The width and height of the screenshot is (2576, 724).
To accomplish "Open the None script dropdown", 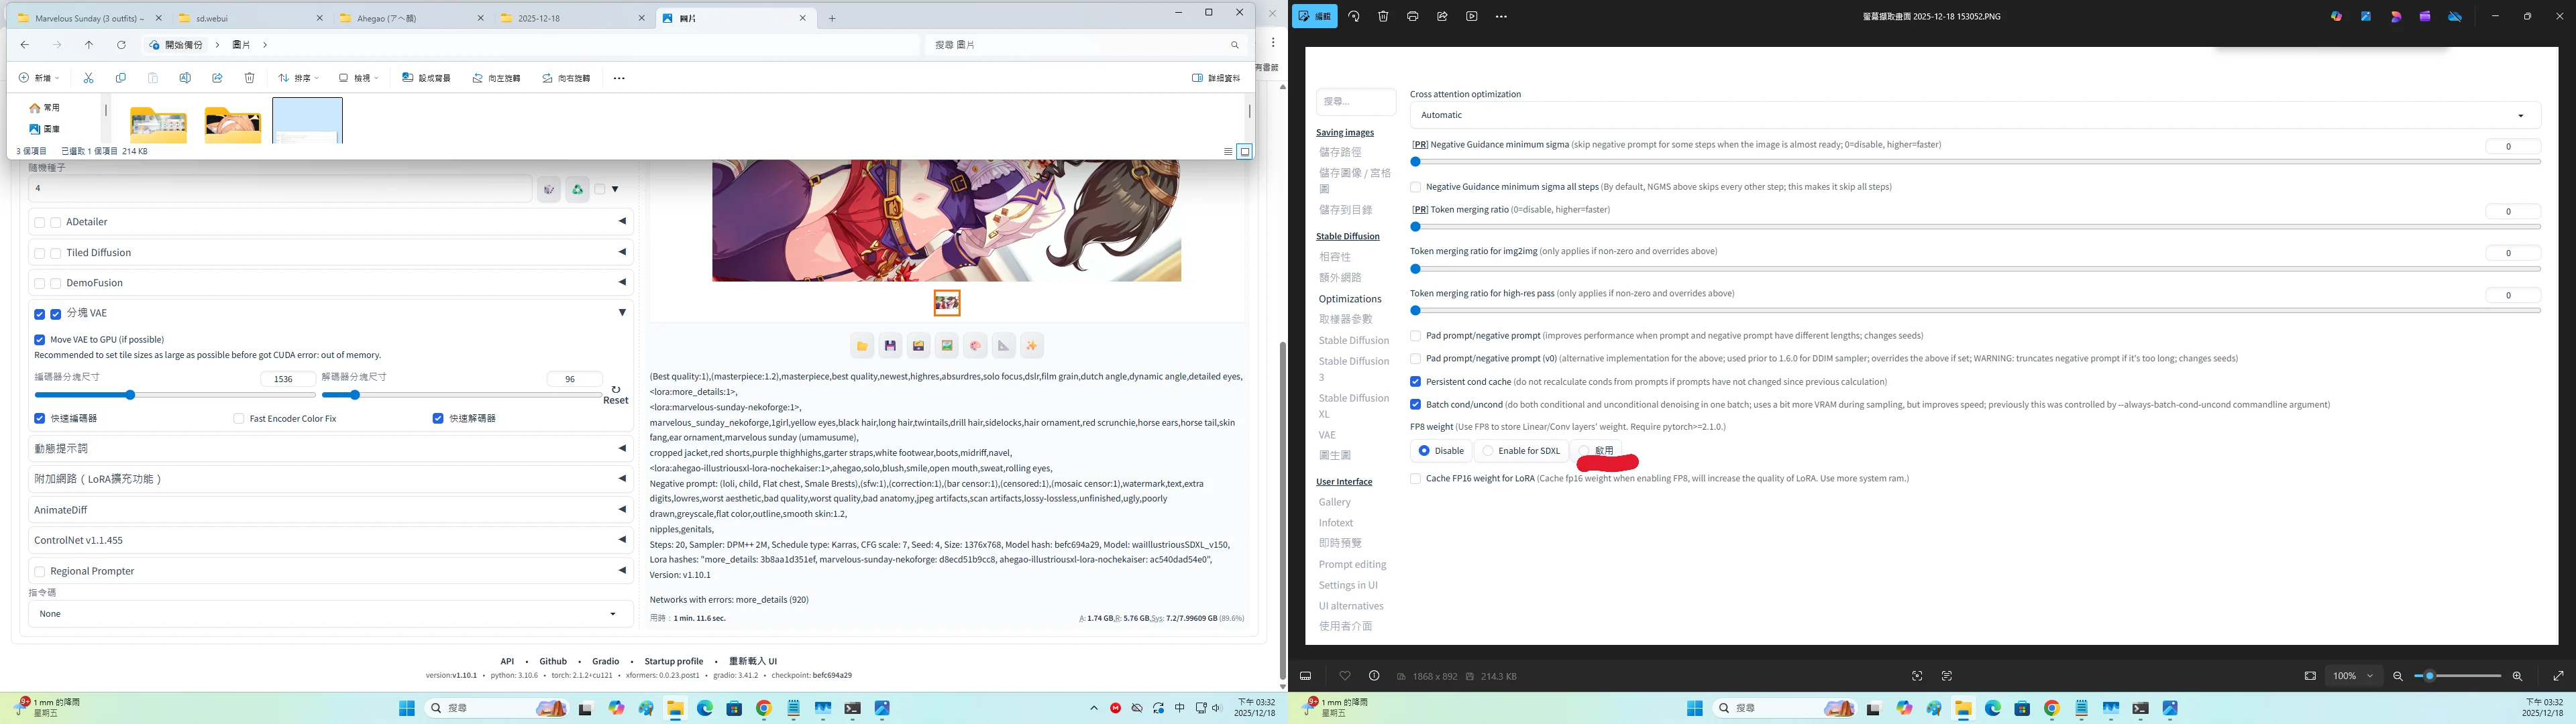I will (330, 614).
